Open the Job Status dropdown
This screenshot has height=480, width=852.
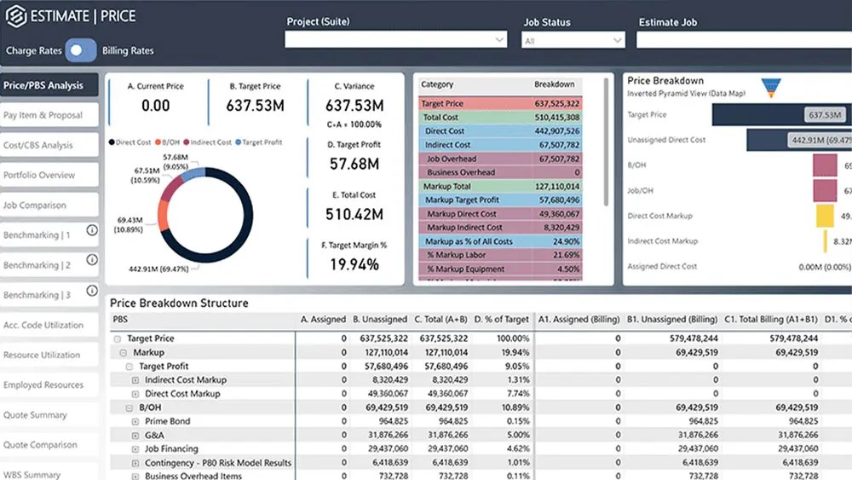click(573, 40)
